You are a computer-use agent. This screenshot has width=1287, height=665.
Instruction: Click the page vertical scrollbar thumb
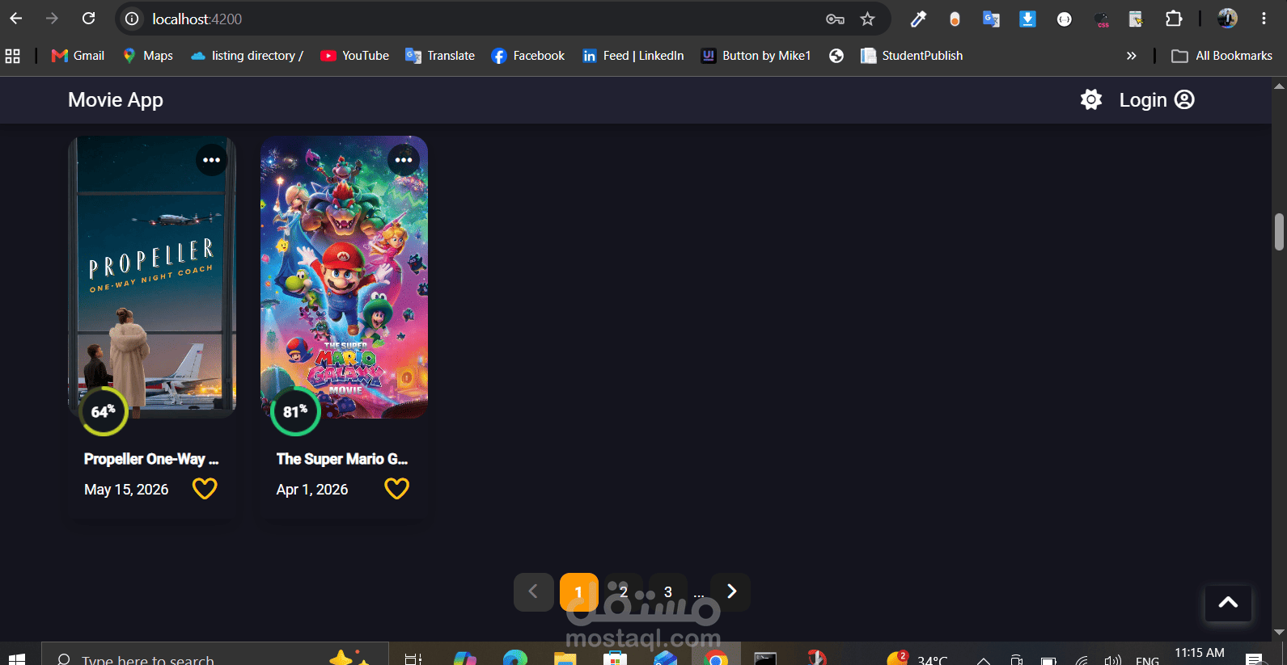pos(1279,232)
